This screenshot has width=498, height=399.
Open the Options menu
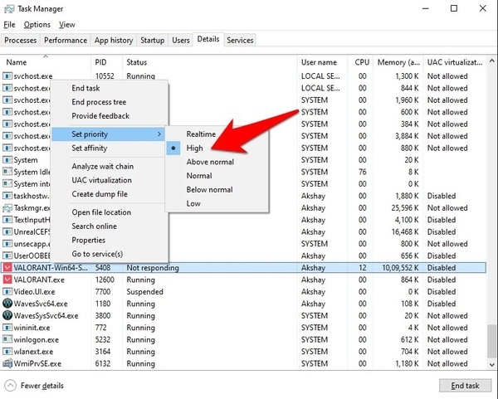[x=37, y=25]
